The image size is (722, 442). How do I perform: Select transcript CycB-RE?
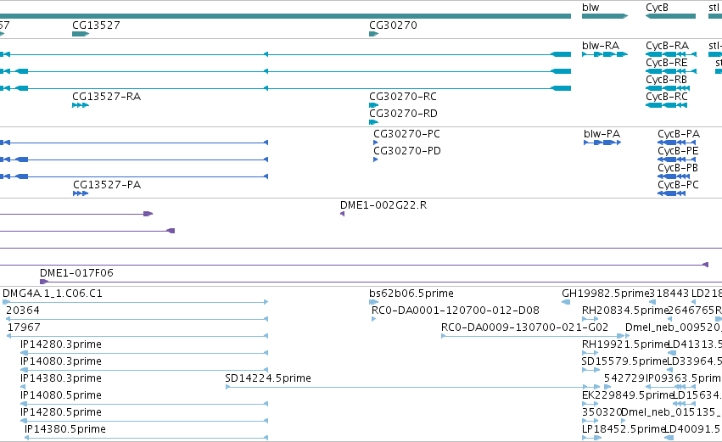pyautogui.click(x=666, y=63)
